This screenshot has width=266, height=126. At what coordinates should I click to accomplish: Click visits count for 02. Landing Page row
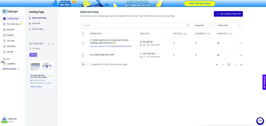coord(174,55)
